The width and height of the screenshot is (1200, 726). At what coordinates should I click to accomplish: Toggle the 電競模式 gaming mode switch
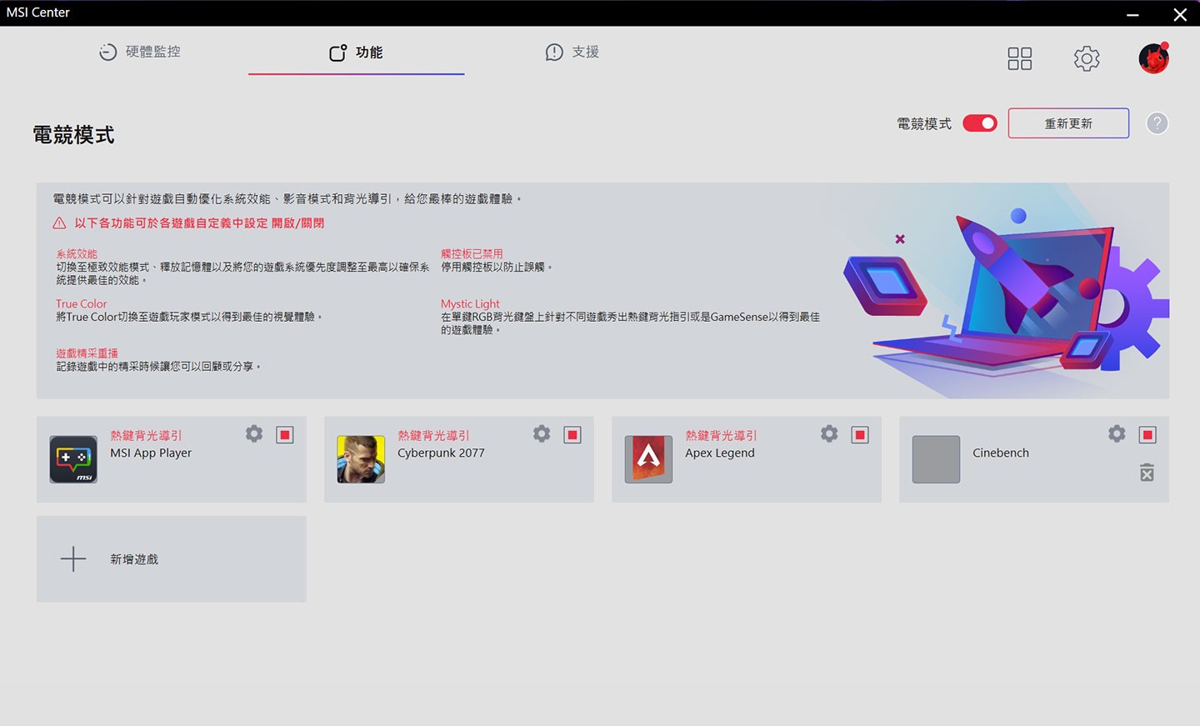(980, 123)
